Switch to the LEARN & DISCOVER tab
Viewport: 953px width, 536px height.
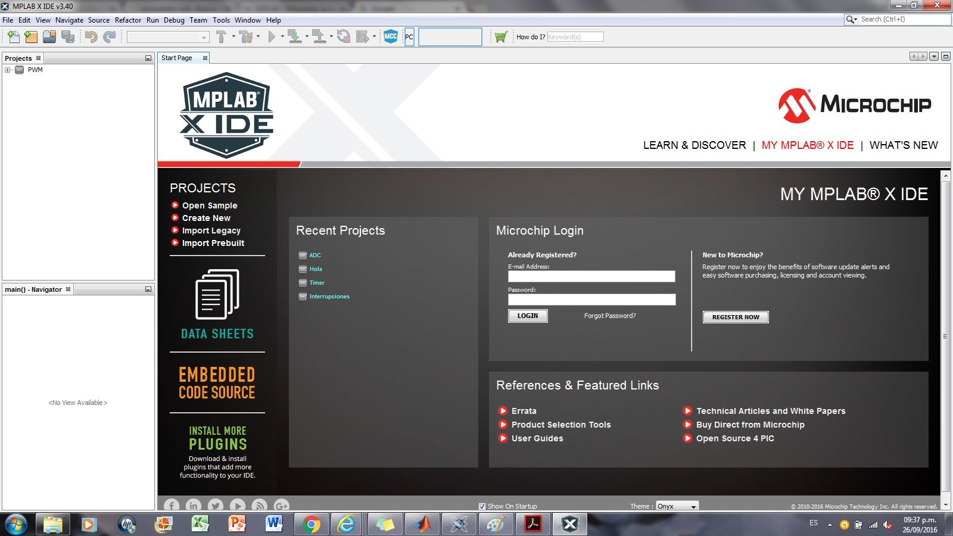click(694, 145)
